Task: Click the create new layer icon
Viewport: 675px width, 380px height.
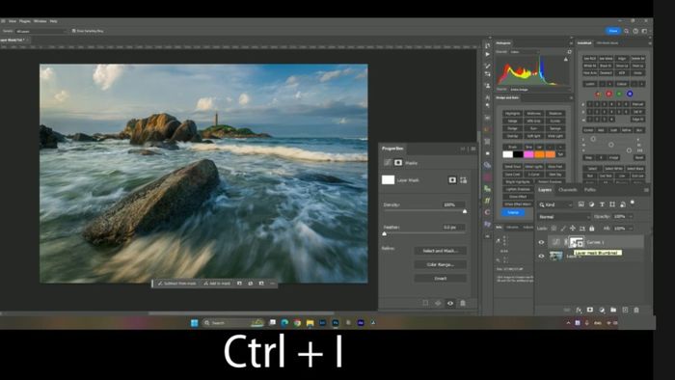Action: point(625,310)
